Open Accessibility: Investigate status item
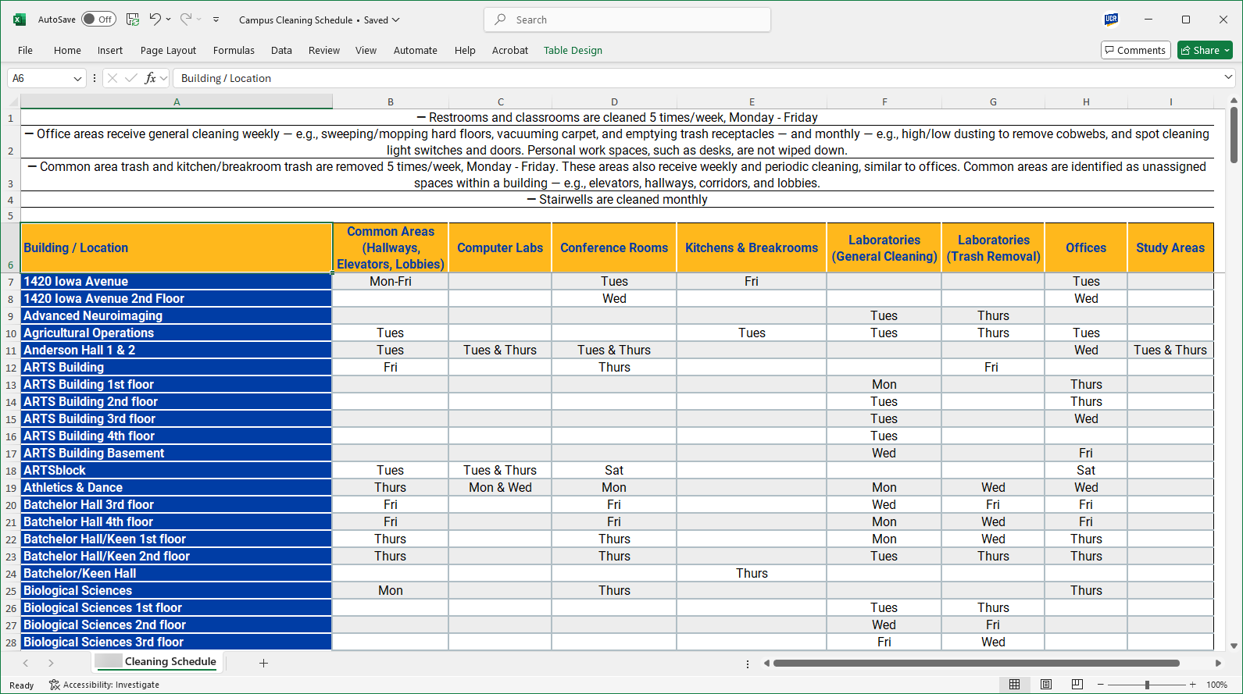Viewport: 1243px width, 694px height. (x=104, y=685)
